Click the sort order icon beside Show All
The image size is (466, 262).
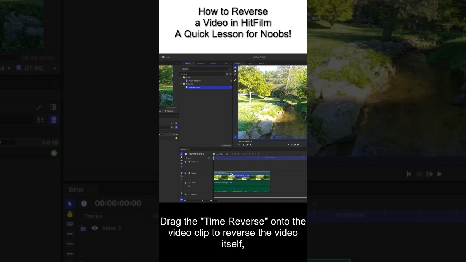point(227,74)
